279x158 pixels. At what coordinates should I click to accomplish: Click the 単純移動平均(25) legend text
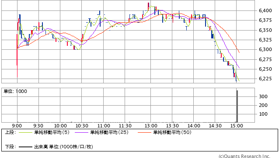coord(109,132)
